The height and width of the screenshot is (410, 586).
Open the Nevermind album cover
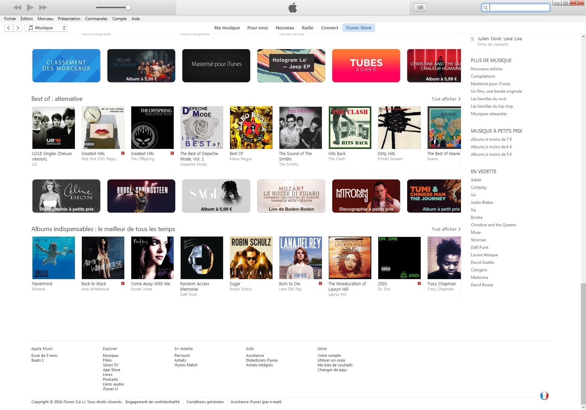[53, 258]
